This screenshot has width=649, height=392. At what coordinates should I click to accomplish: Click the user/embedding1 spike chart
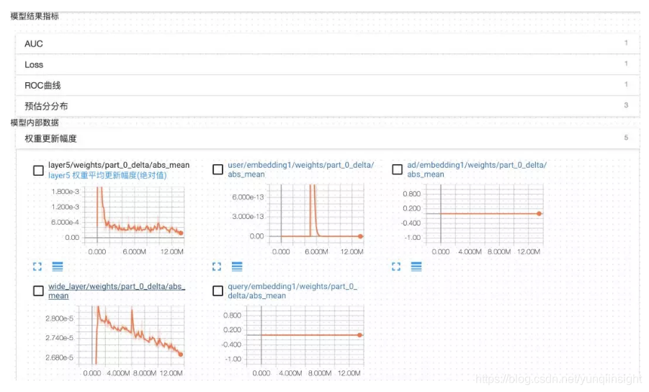(316, 215)
